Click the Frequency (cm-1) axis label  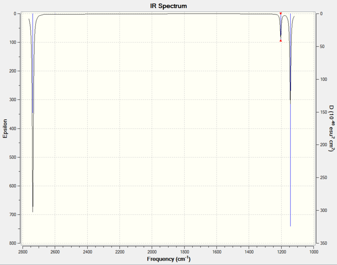(168, 259)
